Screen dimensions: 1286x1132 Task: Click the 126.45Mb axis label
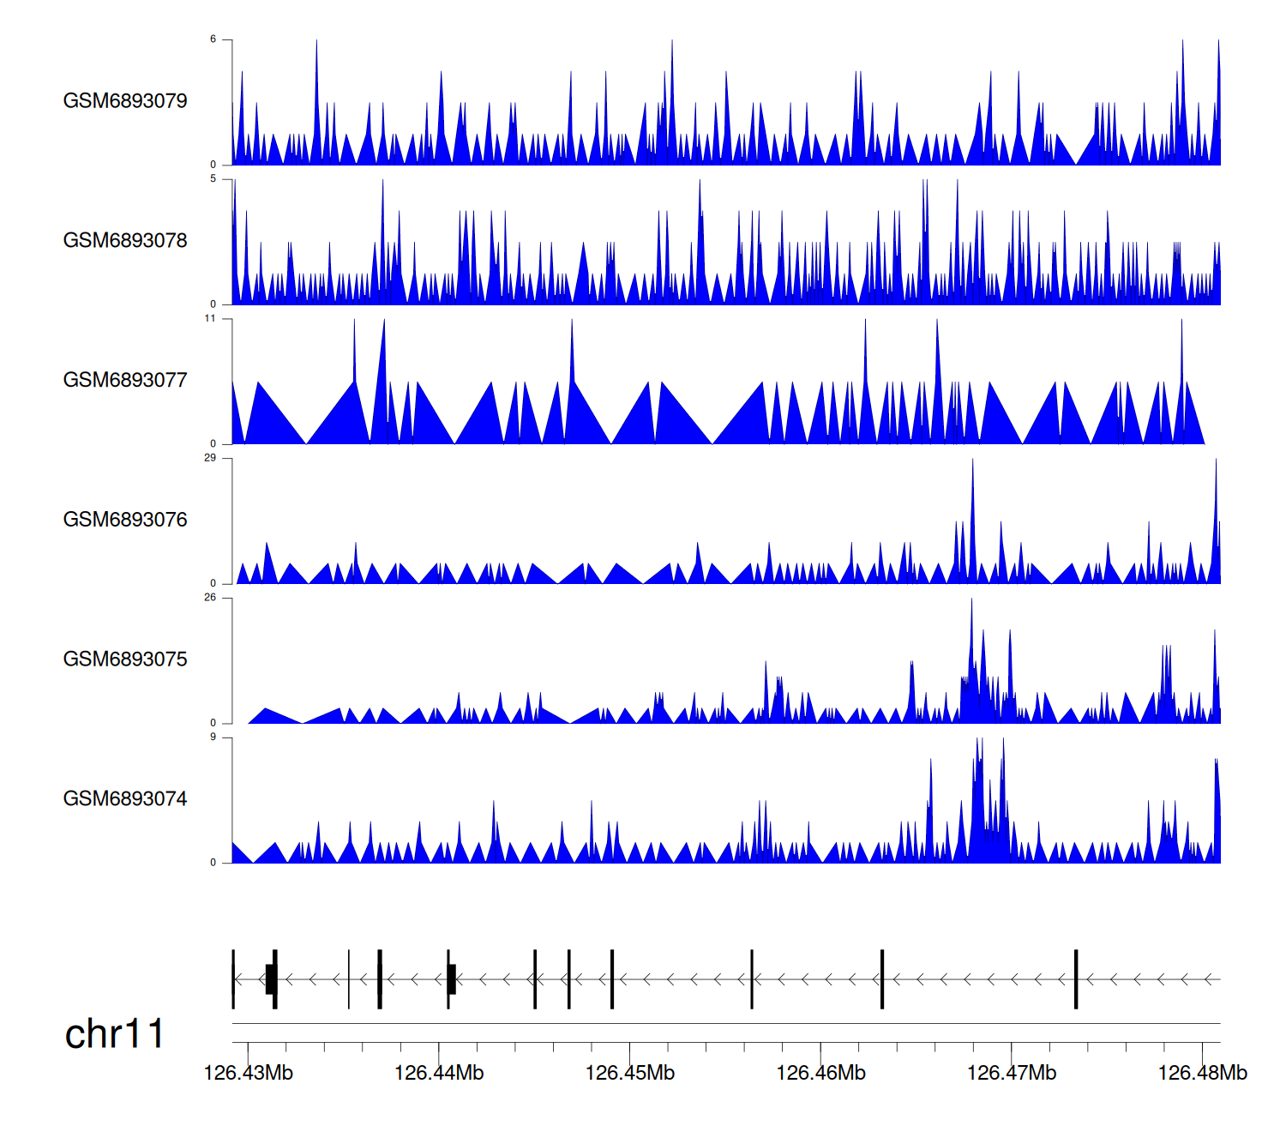click(630, 1074)
